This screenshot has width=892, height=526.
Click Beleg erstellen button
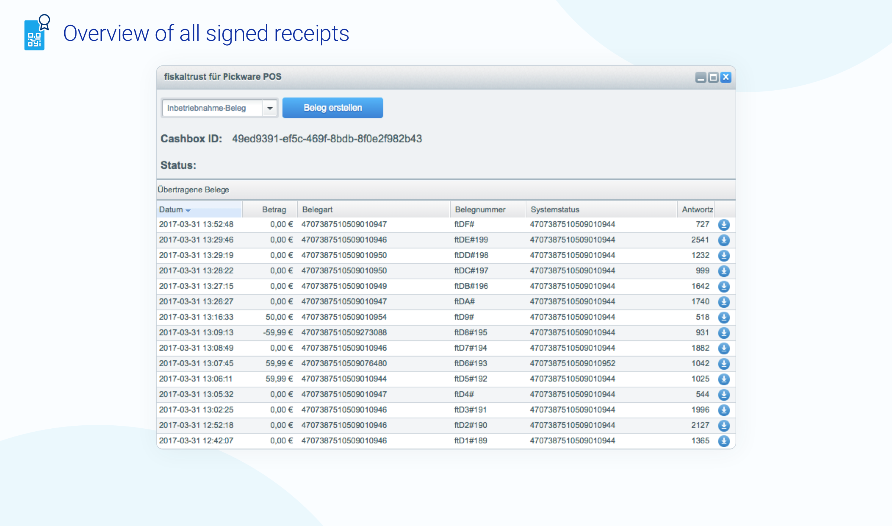point(333,108)
